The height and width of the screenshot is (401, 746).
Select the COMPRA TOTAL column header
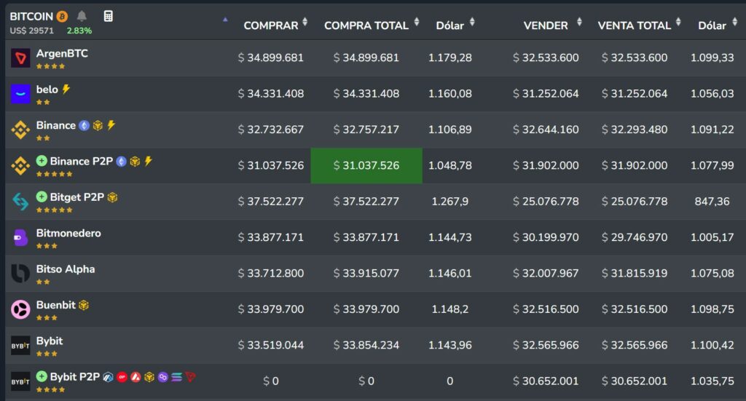point(366,25)
